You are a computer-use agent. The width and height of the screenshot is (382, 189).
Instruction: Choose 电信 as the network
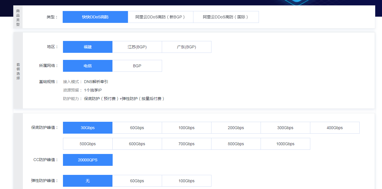[88, 66]
